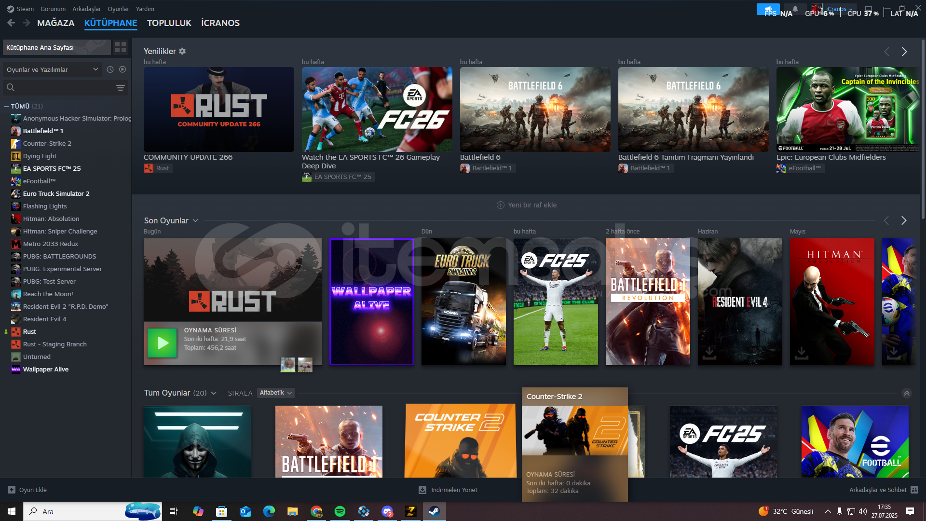
Task: Open Arkadaşlar menu
Action: tap(87, 9)
